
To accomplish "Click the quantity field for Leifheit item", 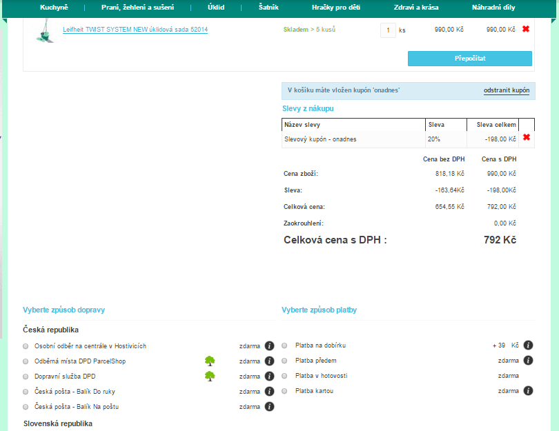I will [388, 30].
